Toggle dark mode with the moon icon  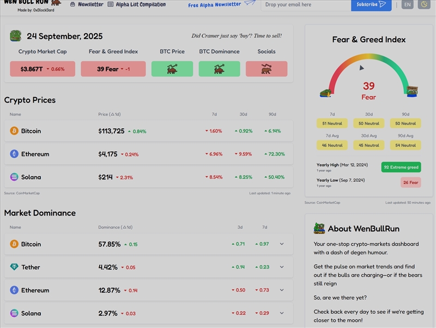tap(424, 4)
